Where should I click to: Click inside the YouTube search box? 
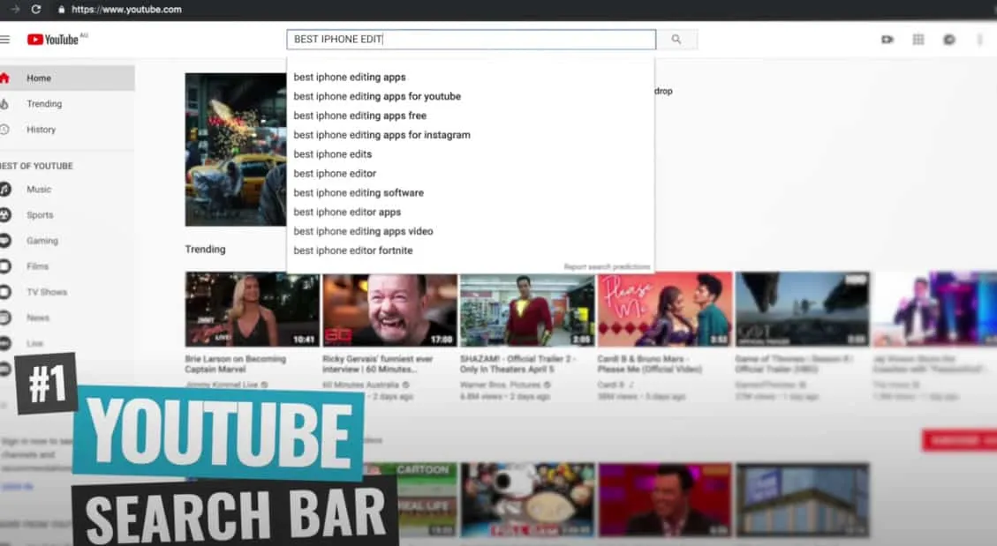[471, 40]
